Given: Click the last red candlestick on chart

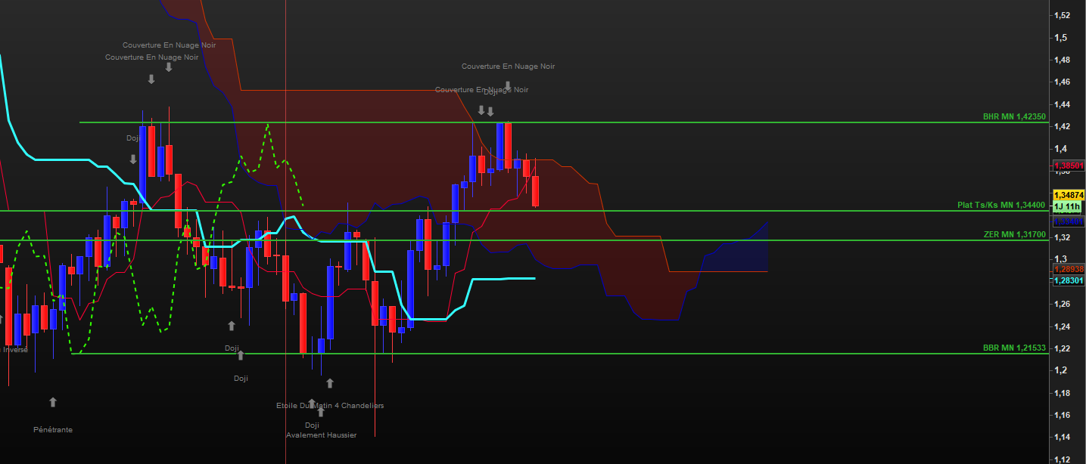Looking at the screenshot, I should tap(535, 190).
